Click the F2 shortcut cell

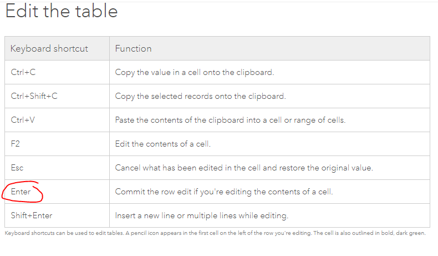point(16,144)
